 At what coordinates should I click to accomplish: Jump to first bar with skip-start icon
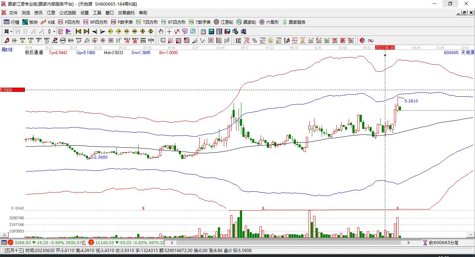pyautogui.click(x=79, y=31)
